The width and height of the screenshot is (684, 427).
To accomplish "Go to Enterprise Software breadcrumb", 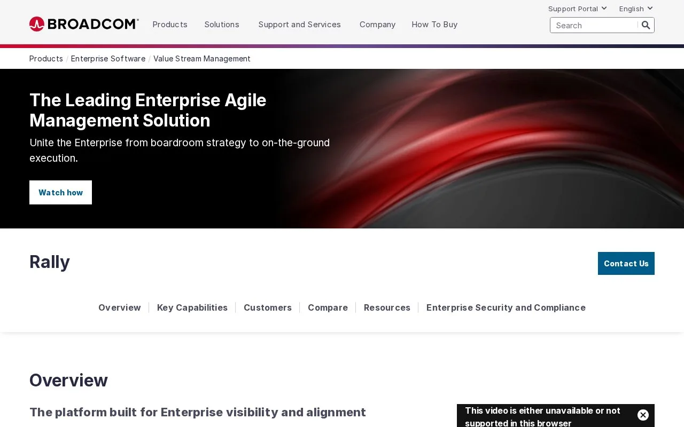I will pyautogui.click(x=108, y=59).
